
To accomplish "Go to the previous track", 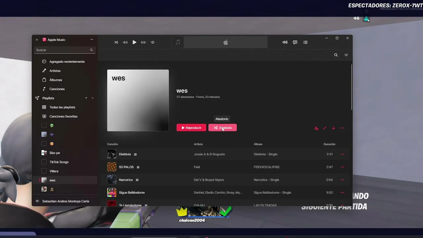I will [125, 42].
